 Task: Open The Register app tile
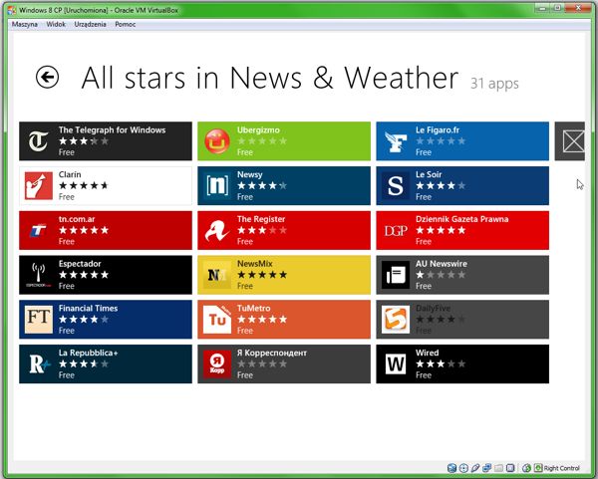(283, 230)
